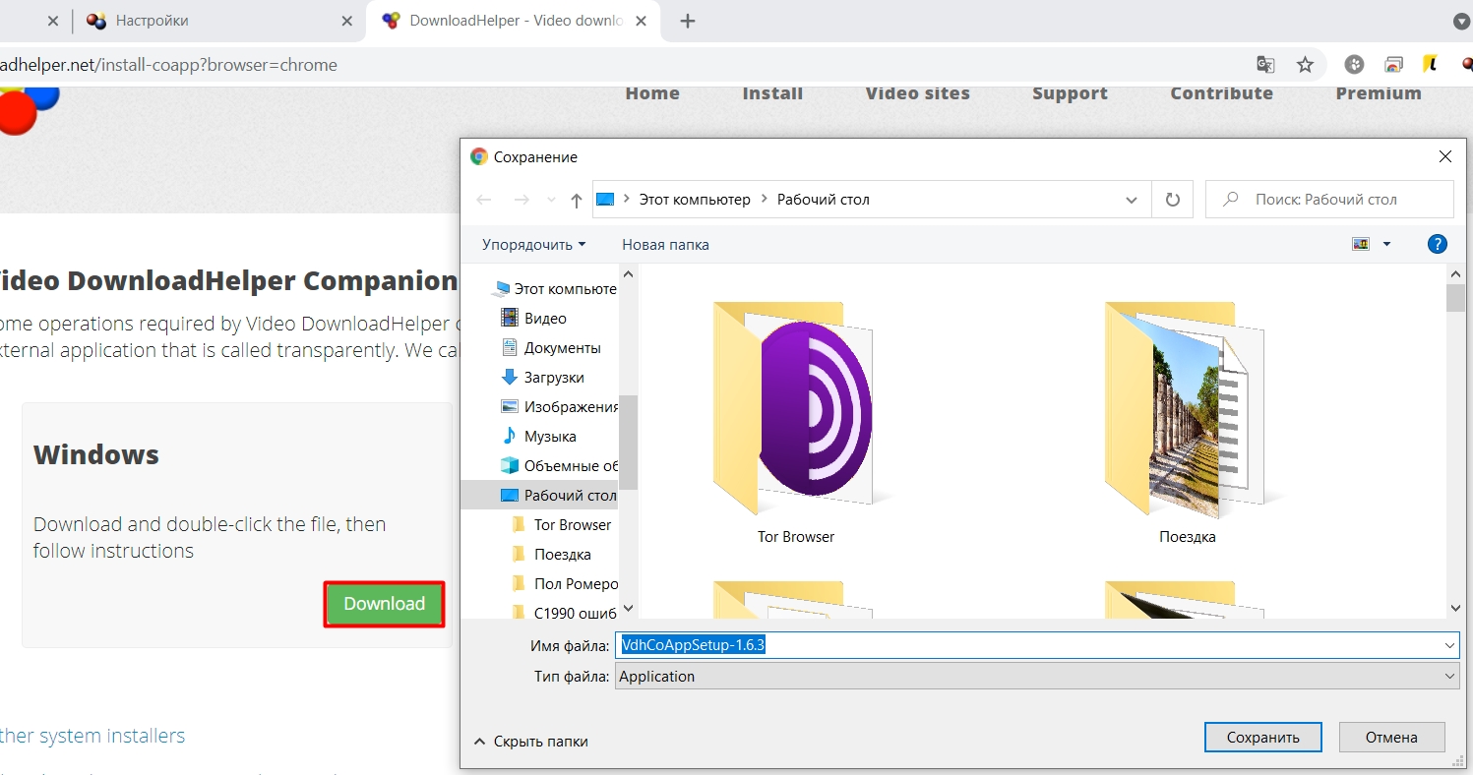This screenshot has height=775, width=1473.
Task: Click the Поиск: Рабочий стол search box
Action: pyautogui.click(x=1329, y=200)
